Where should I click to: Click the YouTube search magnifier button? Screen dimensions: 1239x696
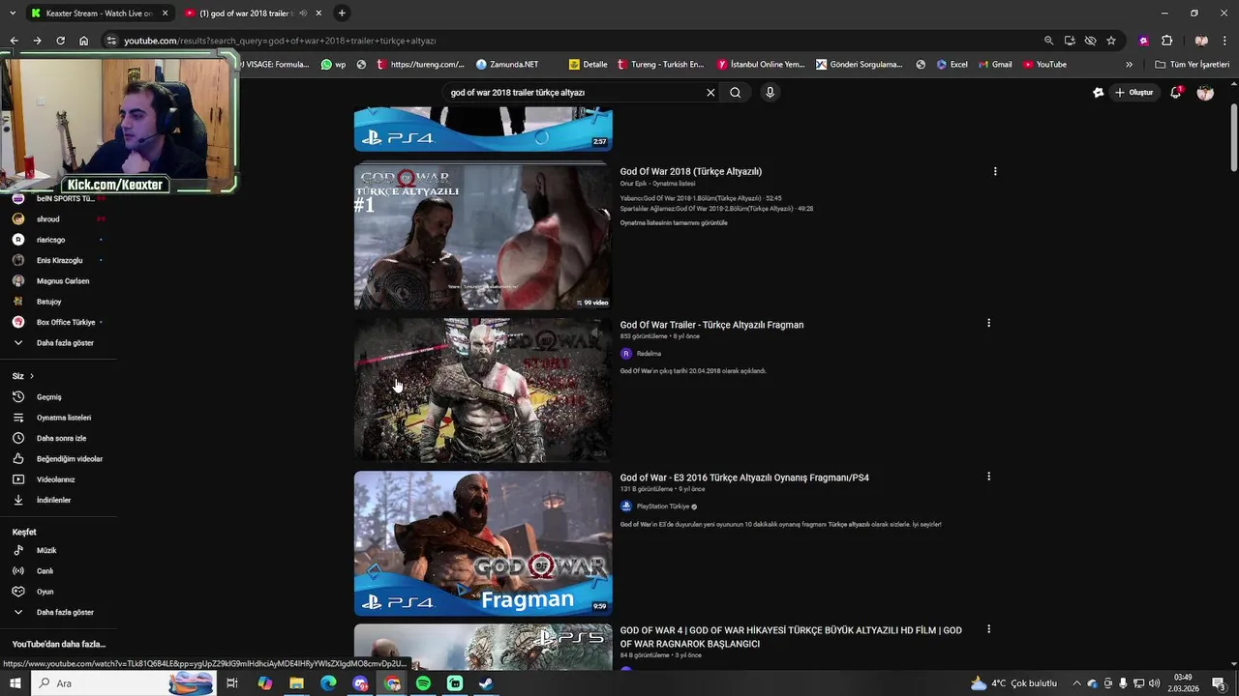(x=736, y=93)
